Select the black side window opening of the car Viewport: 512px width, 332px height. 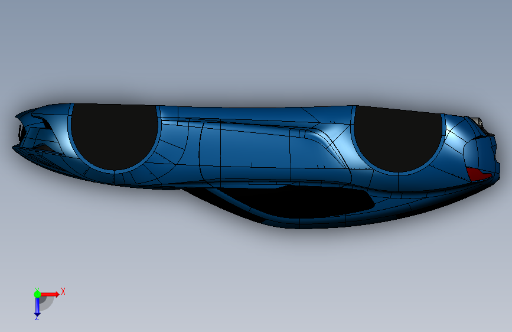coord(294,202)
